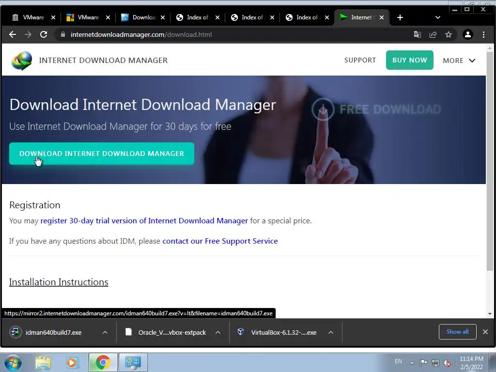
Task: Open Windows Explorer from taskbar
Action: [43, 362]
